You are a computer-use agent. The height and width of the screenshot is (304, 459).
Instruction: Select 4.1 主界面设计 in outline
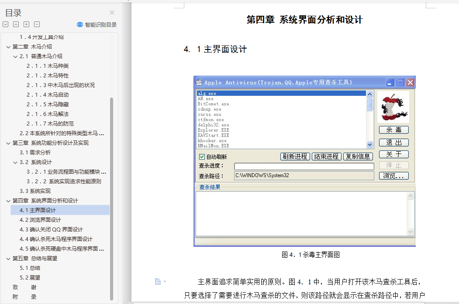(x=60, y=210)
